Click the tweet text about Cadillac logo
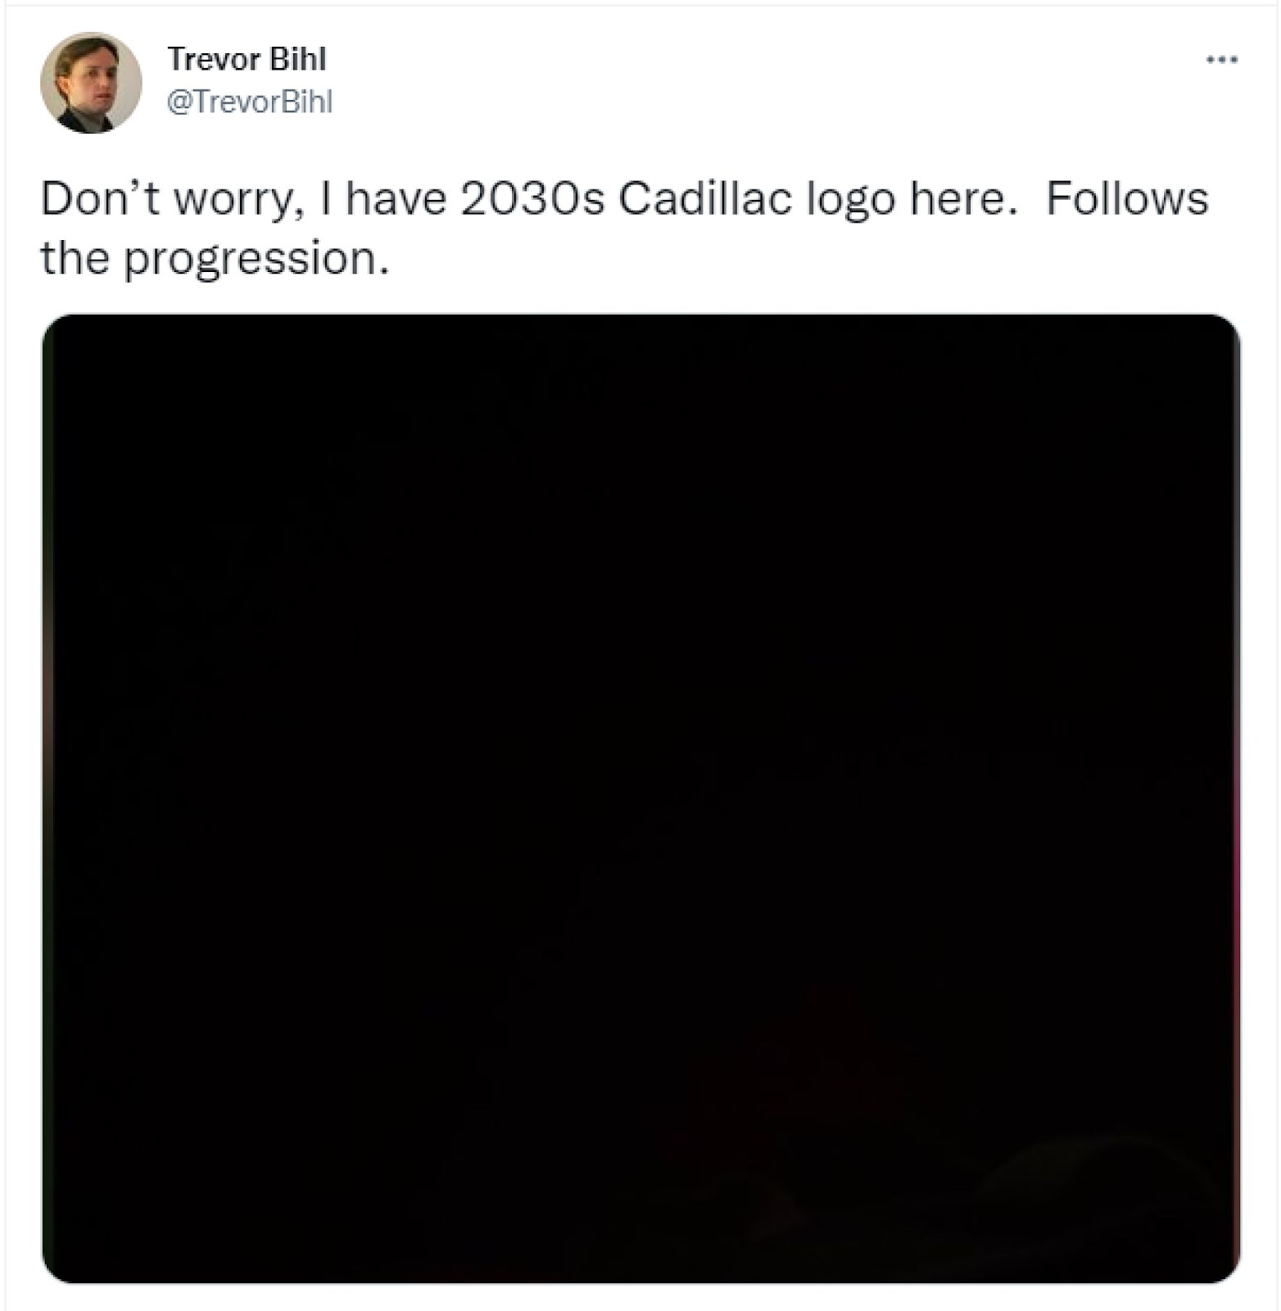1281x1311 pixels. click(x=624, y=229)
